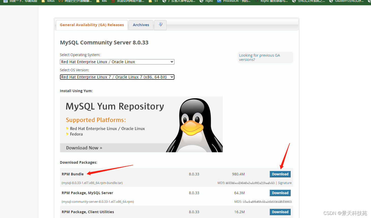
Task: Click the MySQL Yum Repository penguin banner
Action: coord(141,124)
